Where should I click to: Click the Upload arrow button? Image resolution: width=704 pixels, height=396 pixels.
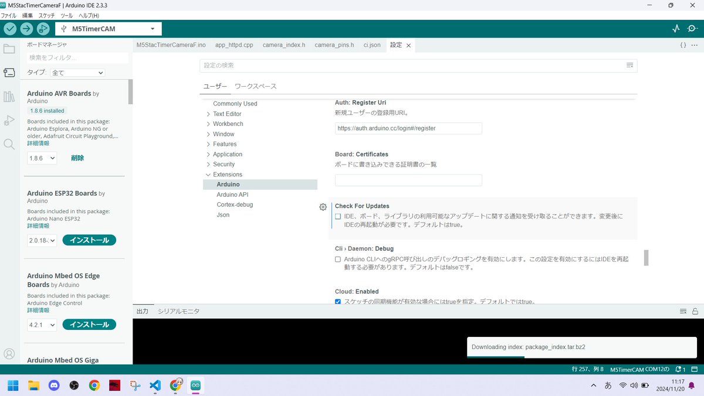(26, 29)
